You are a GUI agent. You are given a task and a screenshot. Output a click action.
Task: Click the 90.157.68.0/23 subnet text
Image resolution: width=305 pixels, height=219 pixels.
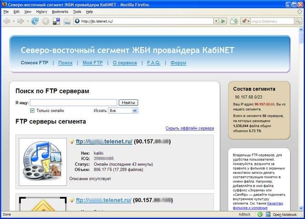[x=248, y=97]
